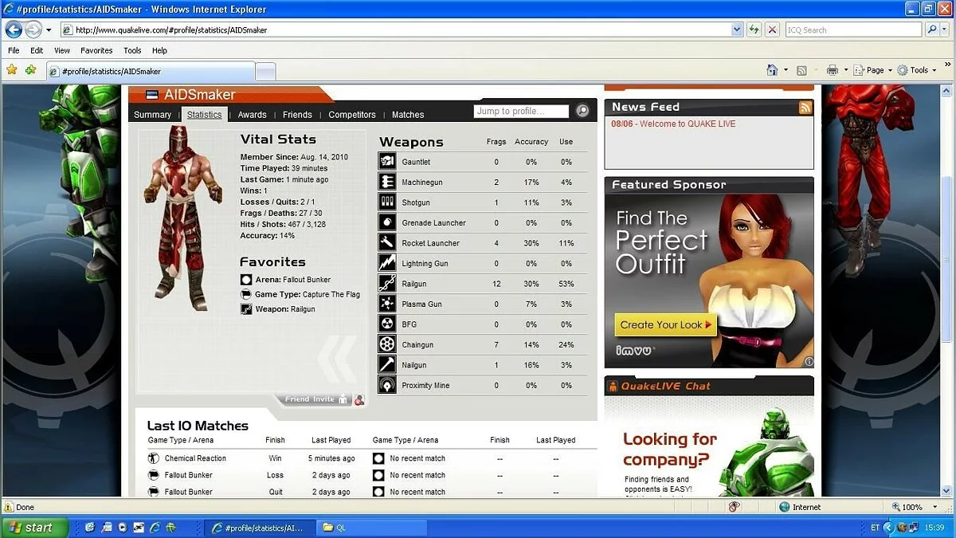
Task: Open the Help menu
Action: pos(159,50)
